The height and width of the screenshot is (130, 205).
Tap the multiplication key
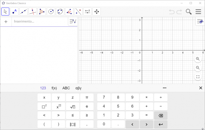point(146,97)
